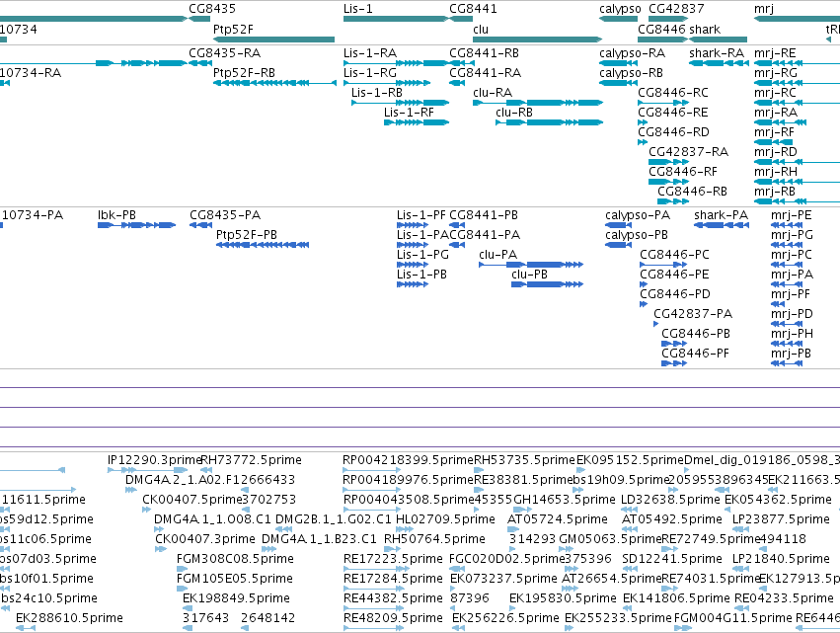
Task: Select transcript CG8435-RA
Action: point(224,53)
